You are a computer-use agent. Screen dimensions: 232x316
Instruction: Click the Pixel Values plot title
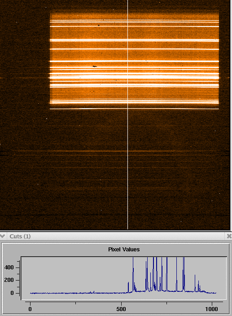(124, 249)
